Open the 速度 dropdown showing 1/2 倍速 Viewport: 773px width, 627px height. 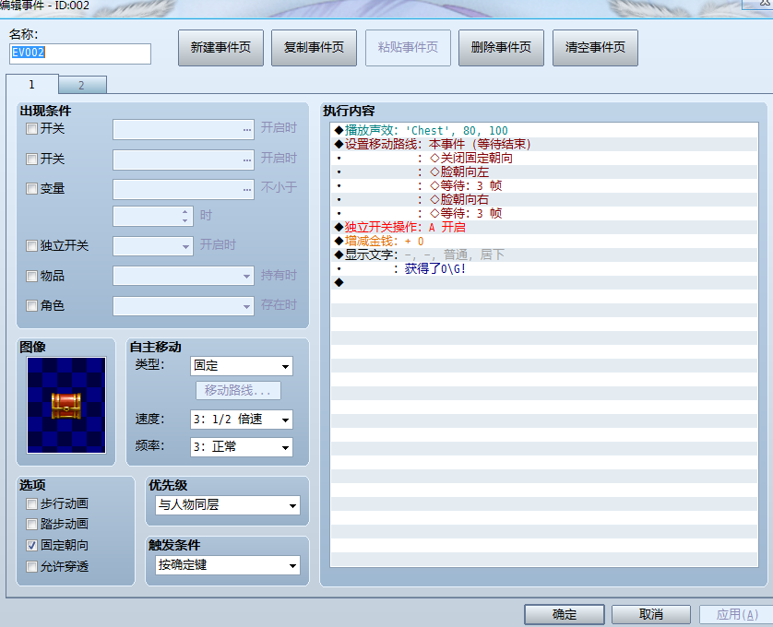point(242,420)
